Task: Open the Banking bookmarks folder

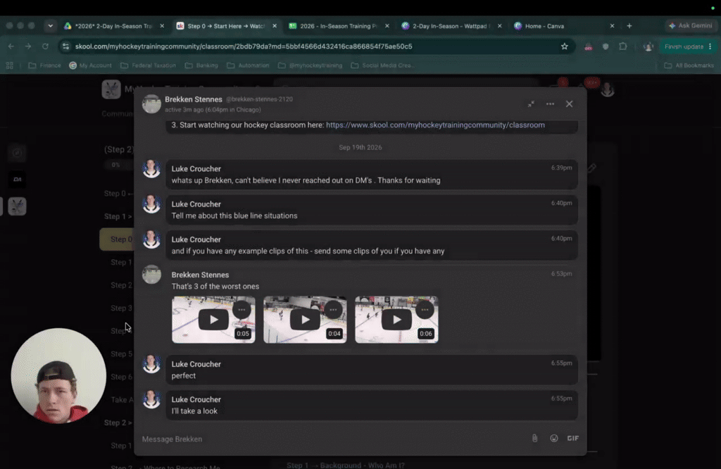Action: tap(201, 65)
